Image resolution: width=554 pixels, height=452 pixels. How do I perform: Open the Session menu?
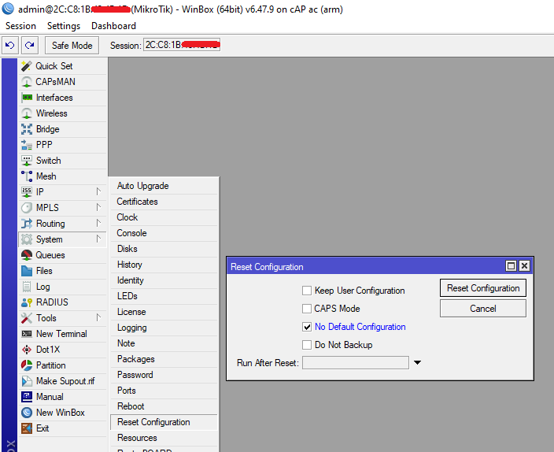(20, 26)
